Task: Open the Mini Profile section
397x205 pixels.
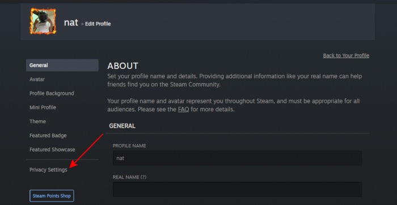Action: pos(43,107)
